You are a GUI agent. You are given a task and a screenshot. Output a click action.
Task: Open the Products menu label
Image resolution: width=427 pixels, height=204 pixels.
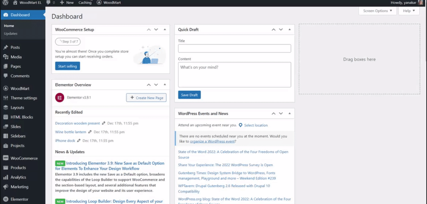(18, 168)
